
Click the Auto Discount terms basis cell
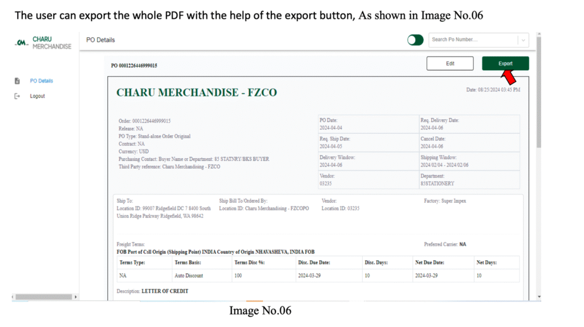pyautogui.click(x=189, y=276)
